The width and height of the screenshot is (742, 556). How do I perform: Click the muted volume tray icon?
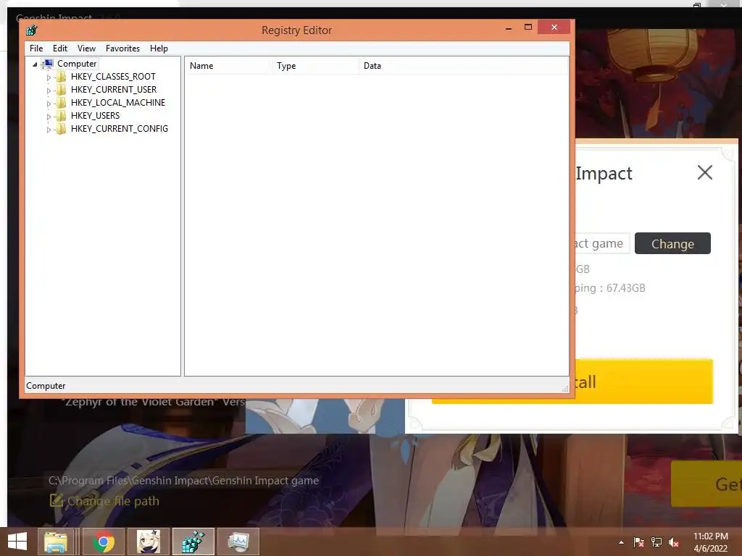pyautogui.click(x=674, y=542)
